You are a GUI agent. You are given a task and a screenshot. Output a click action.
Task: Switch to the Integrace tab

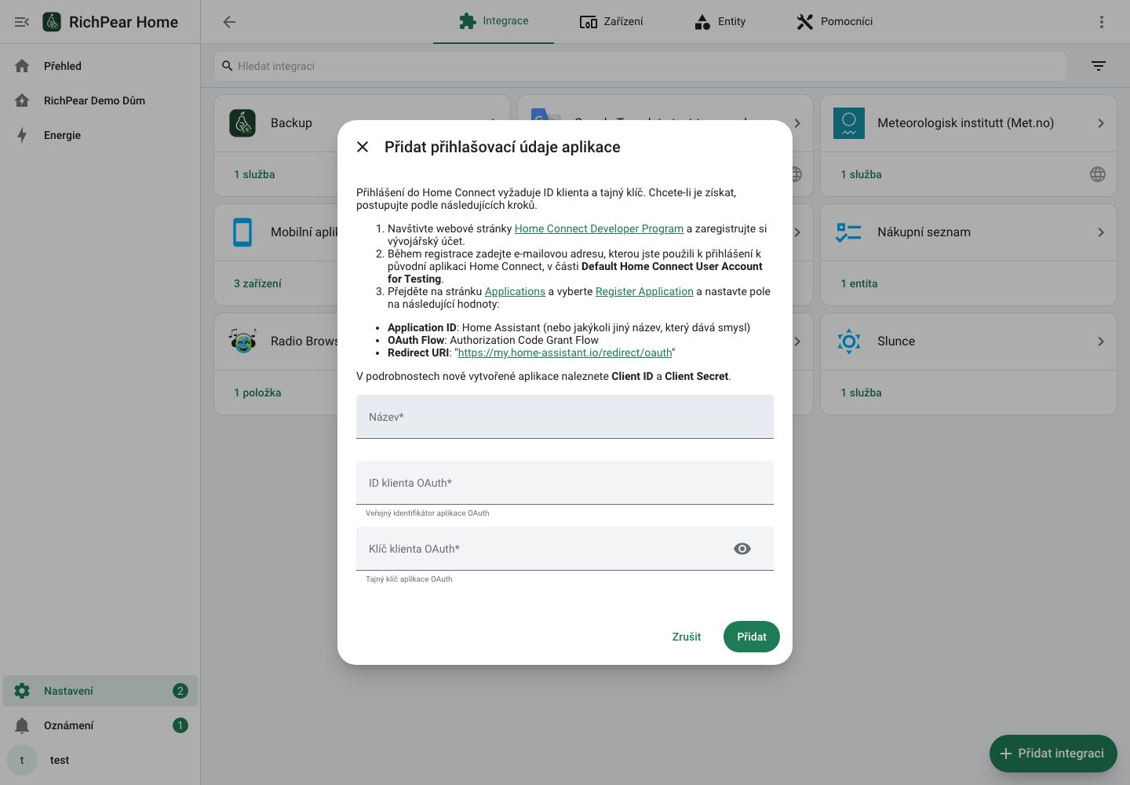pos(494,21)
